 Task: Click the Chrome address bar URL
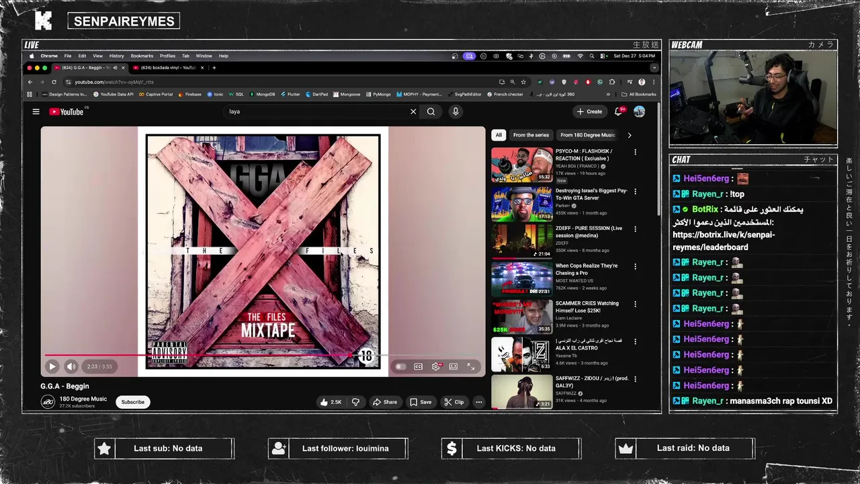[x=114, y=82]
